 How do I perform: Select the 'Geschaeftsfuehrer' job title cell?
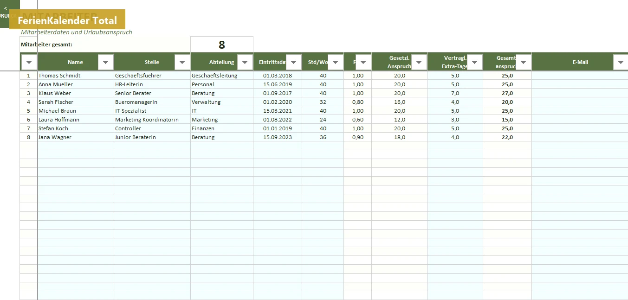click(152, 76)
